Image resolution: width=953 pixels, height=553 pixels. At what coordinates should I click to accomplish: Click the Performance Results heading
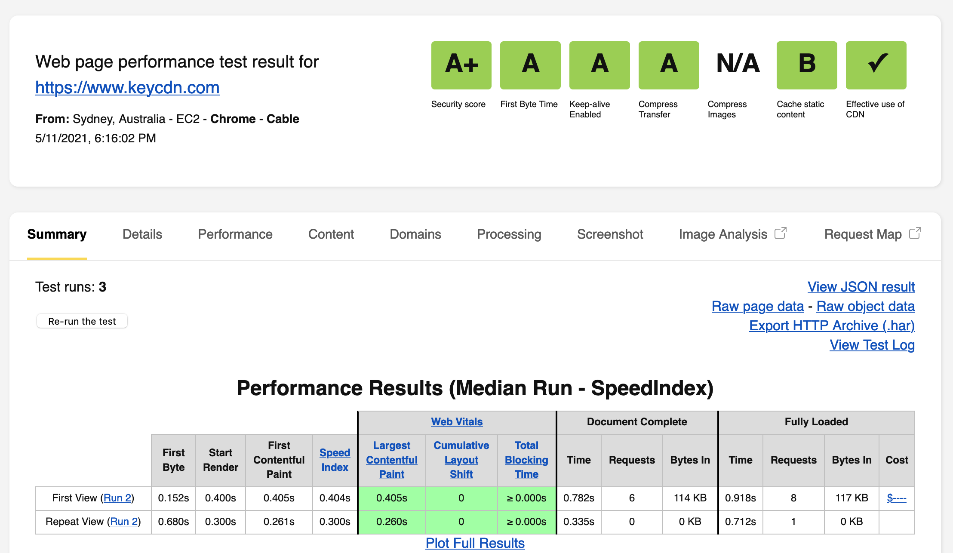(475, 388)
